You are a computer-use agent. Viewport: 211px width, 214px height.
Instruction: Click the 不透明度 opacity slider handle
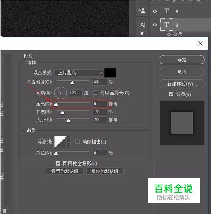[72, 83]
